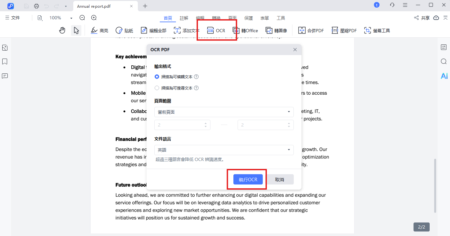This screenshot has width=450, height=236.
Task: Click the OCR tool icon
Action: click(210, 31)
